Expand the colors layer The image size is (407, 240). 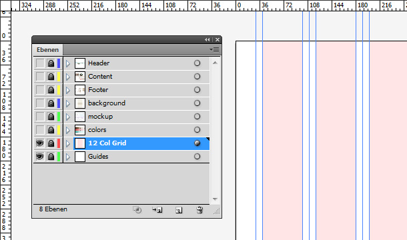coord(68,130)
